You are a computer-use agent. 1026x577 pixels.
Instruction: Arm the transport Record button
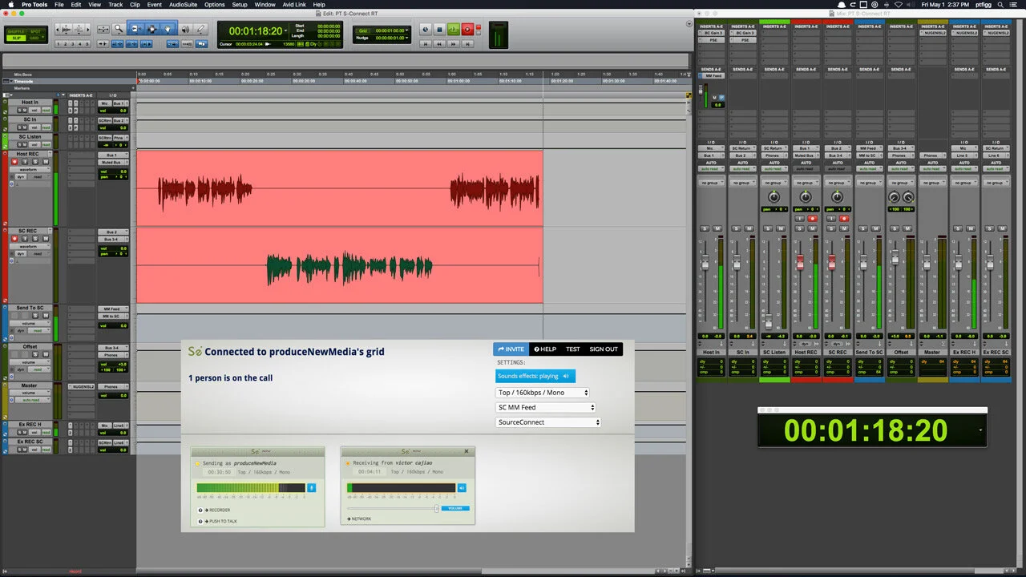(467, 29)
